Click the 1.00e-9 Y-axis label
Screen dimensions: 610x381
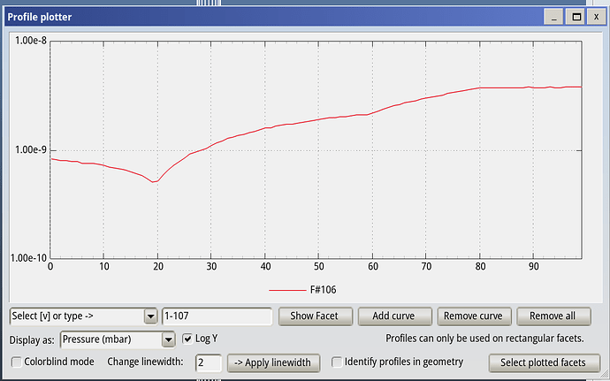click(x=30, y=149)
